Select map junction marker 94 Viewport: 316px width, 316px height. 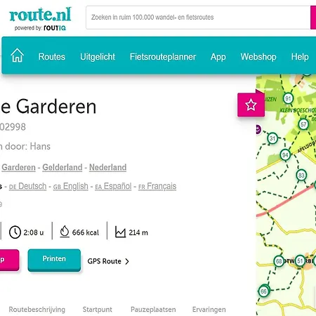tap(285, 155)
